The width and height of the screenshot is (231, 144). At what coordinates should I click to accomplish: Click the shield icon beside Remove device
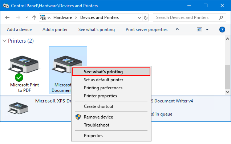78,117
